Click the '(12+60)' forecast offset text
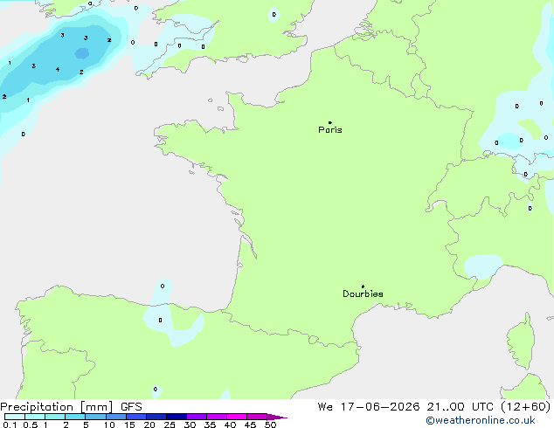Viewport: 554px width, 428px height. [526, 407]
